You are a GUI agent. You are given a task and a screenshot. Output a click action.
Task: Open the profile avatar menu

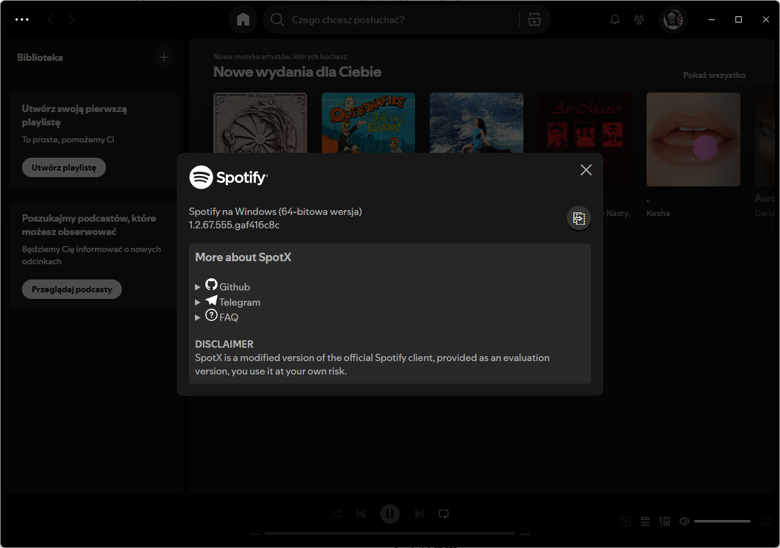(673, 19)
